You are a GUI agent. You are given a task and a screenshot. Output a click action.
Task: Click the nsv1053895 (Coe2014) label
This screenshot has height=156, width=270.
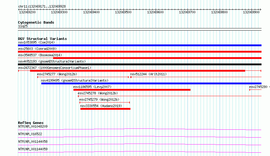pyautogui.click(x=36, y=42)
